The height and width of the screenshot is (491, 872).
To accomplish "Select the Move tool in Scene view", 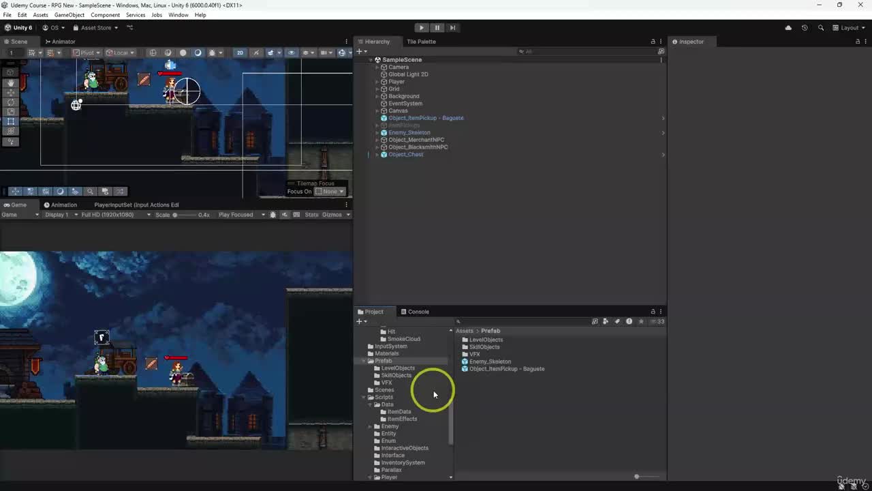I will (11, 93).
